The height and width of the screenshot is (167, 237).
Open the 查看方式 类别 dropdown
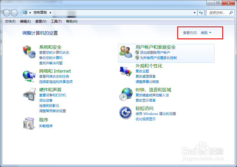(x=206, y=33)
